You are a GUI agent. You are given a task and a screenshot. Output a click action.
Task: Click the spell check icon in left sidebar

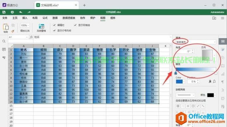[4, 58]
